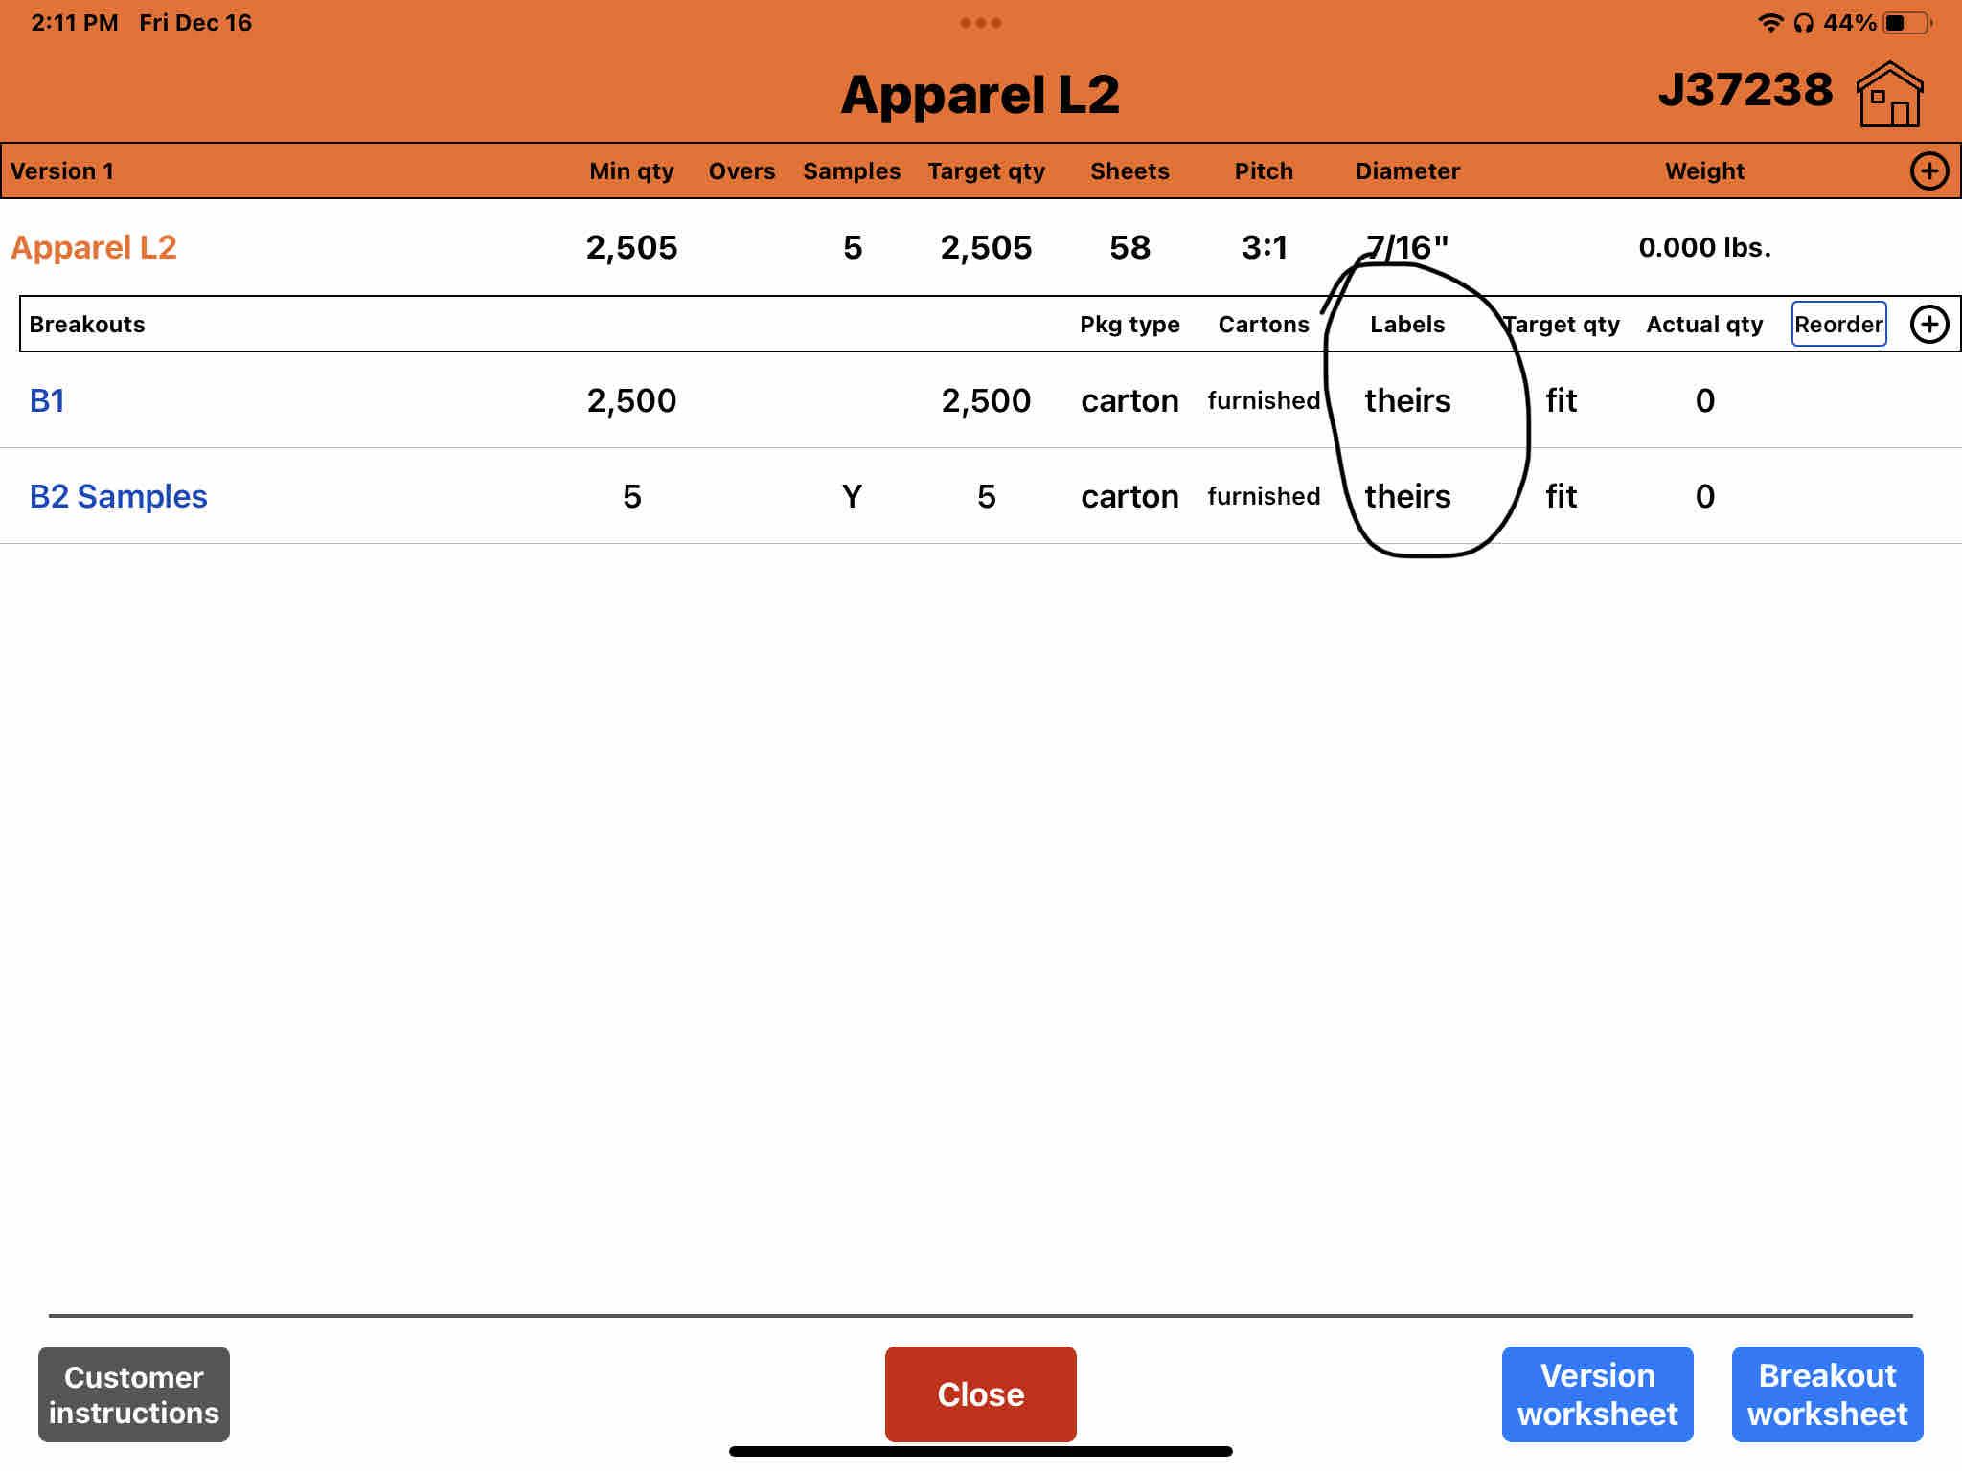Viewport: 1962px width, 1471px height.
Task: Open the B1 breakout link
Action: coord(47,400)
